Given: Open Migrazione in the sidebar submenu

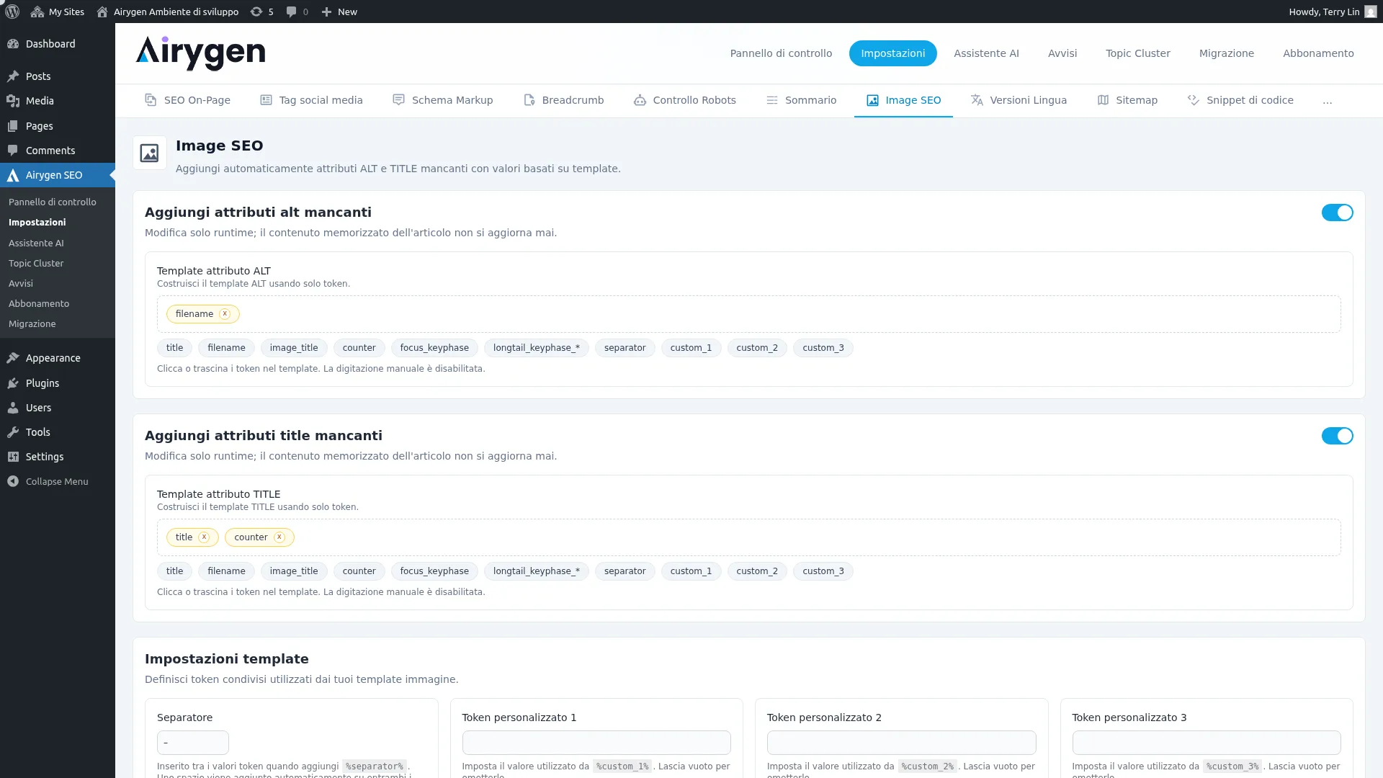Looking at the screenshot, I should pos(32,324).
